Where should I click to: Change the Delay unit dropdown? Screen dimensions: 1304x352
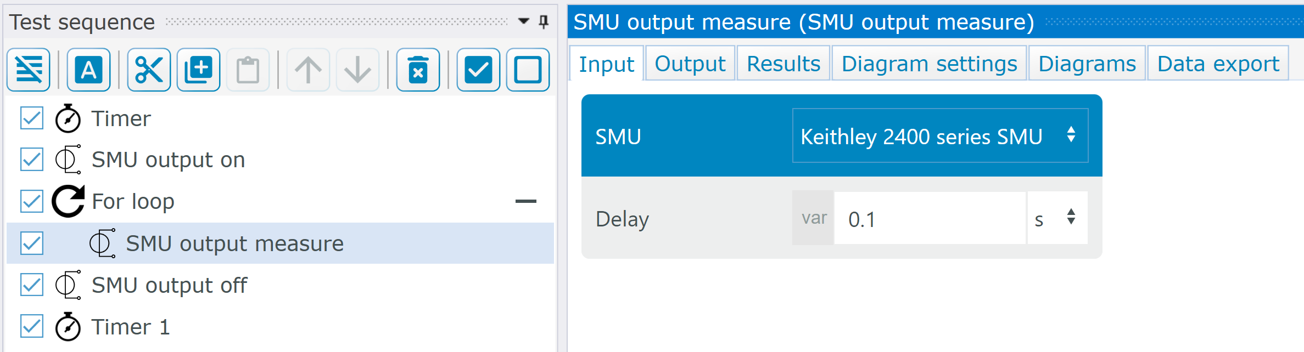coord(1057,218)
